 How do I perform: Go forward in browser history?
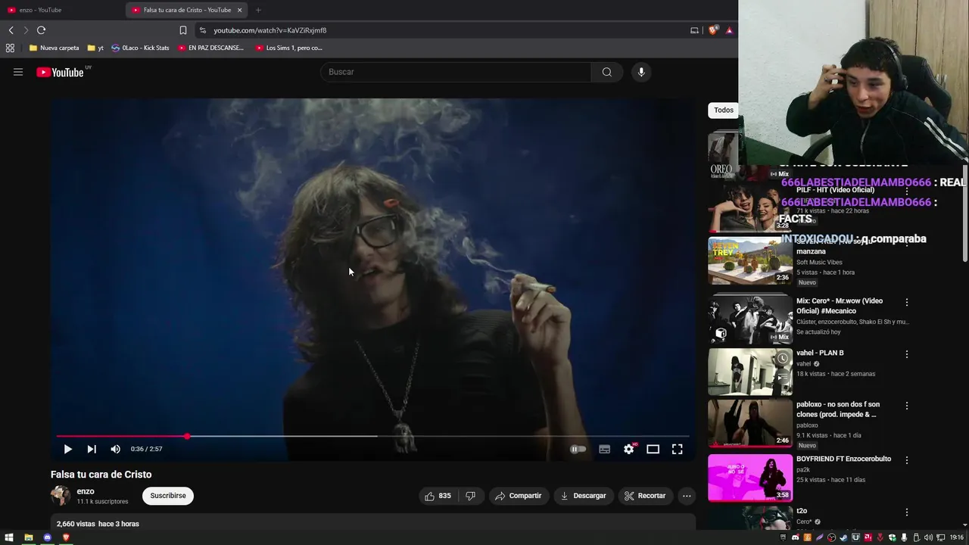coord(26,30)
